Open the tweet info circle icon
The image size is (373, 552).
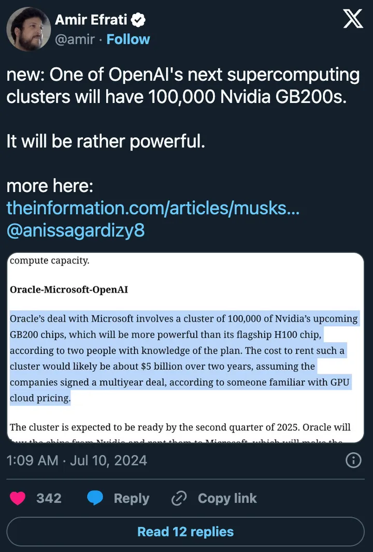point(353,460)
